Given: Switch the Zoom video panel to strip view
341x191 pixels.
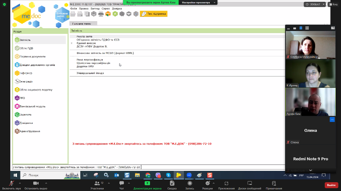Looking at the screenshot, I should [x=301, y=28].
